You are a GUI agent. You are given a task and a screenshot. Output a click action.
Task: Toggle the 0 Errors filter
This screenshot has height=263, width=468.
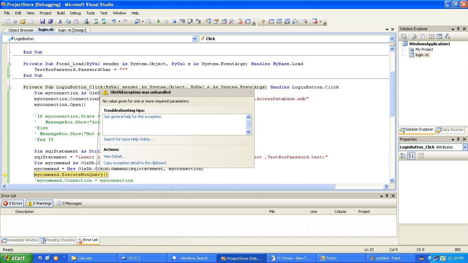click(x=13, y=203)
